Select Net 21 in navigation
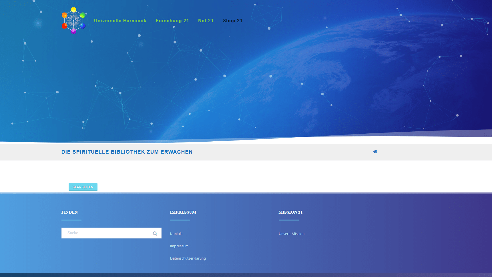This screenshot has height=277, width=492. click(x=206, y=21)
